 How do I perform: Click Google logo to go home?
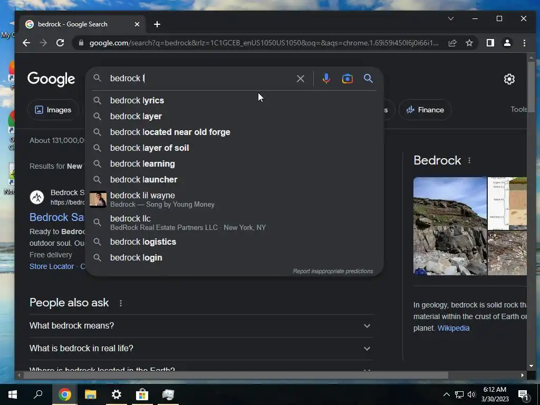[51, 79]
